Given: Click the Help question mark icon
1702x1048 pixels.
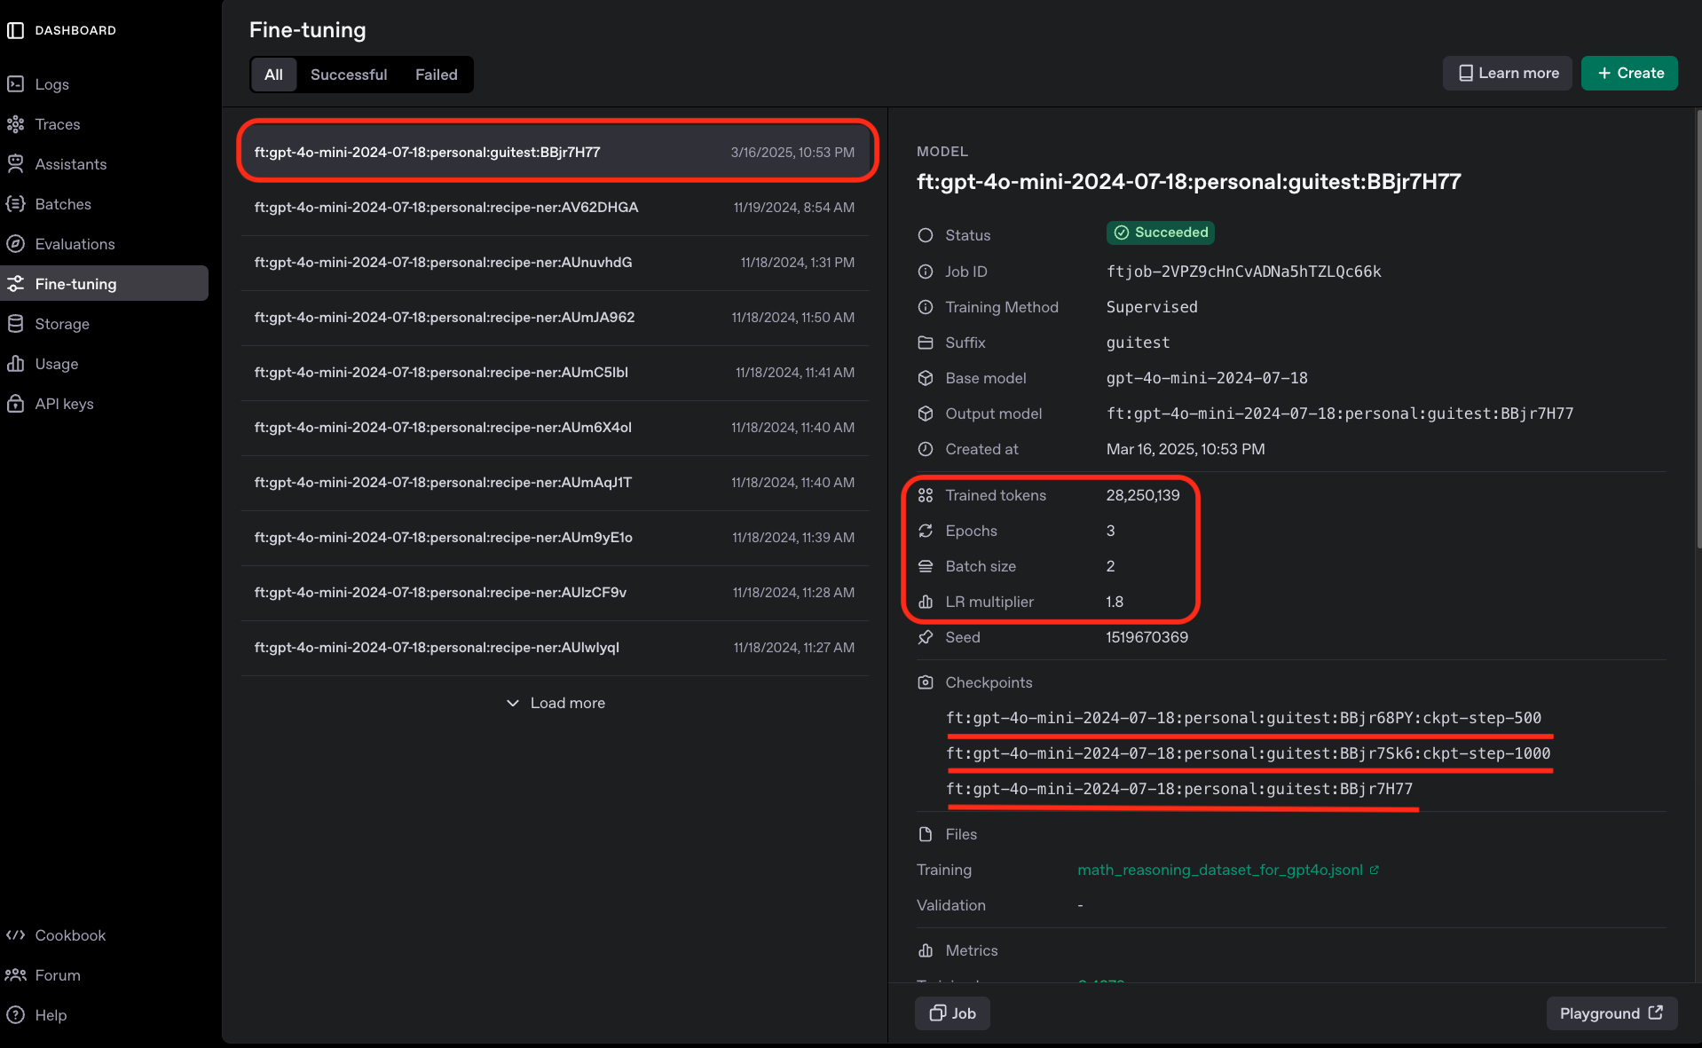Looking at the screenshot, I should point(15,1015).
